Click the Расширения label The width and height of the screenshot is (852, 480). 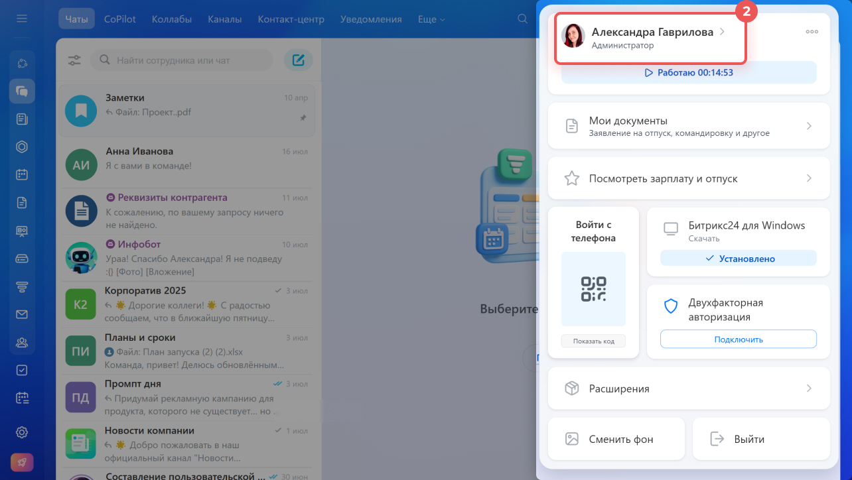click(619, 389)
